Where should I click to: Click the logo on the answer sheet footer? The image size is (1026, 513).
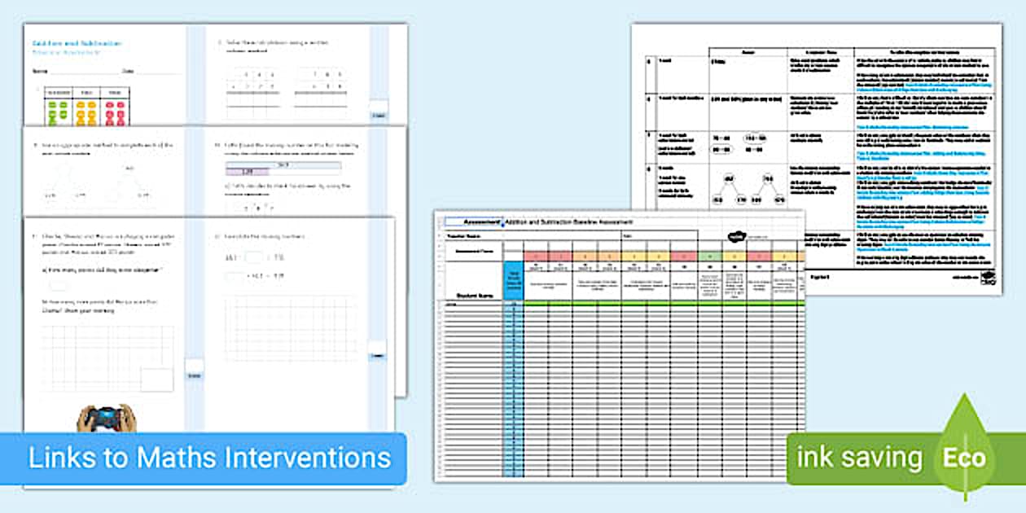pos(987,277)
